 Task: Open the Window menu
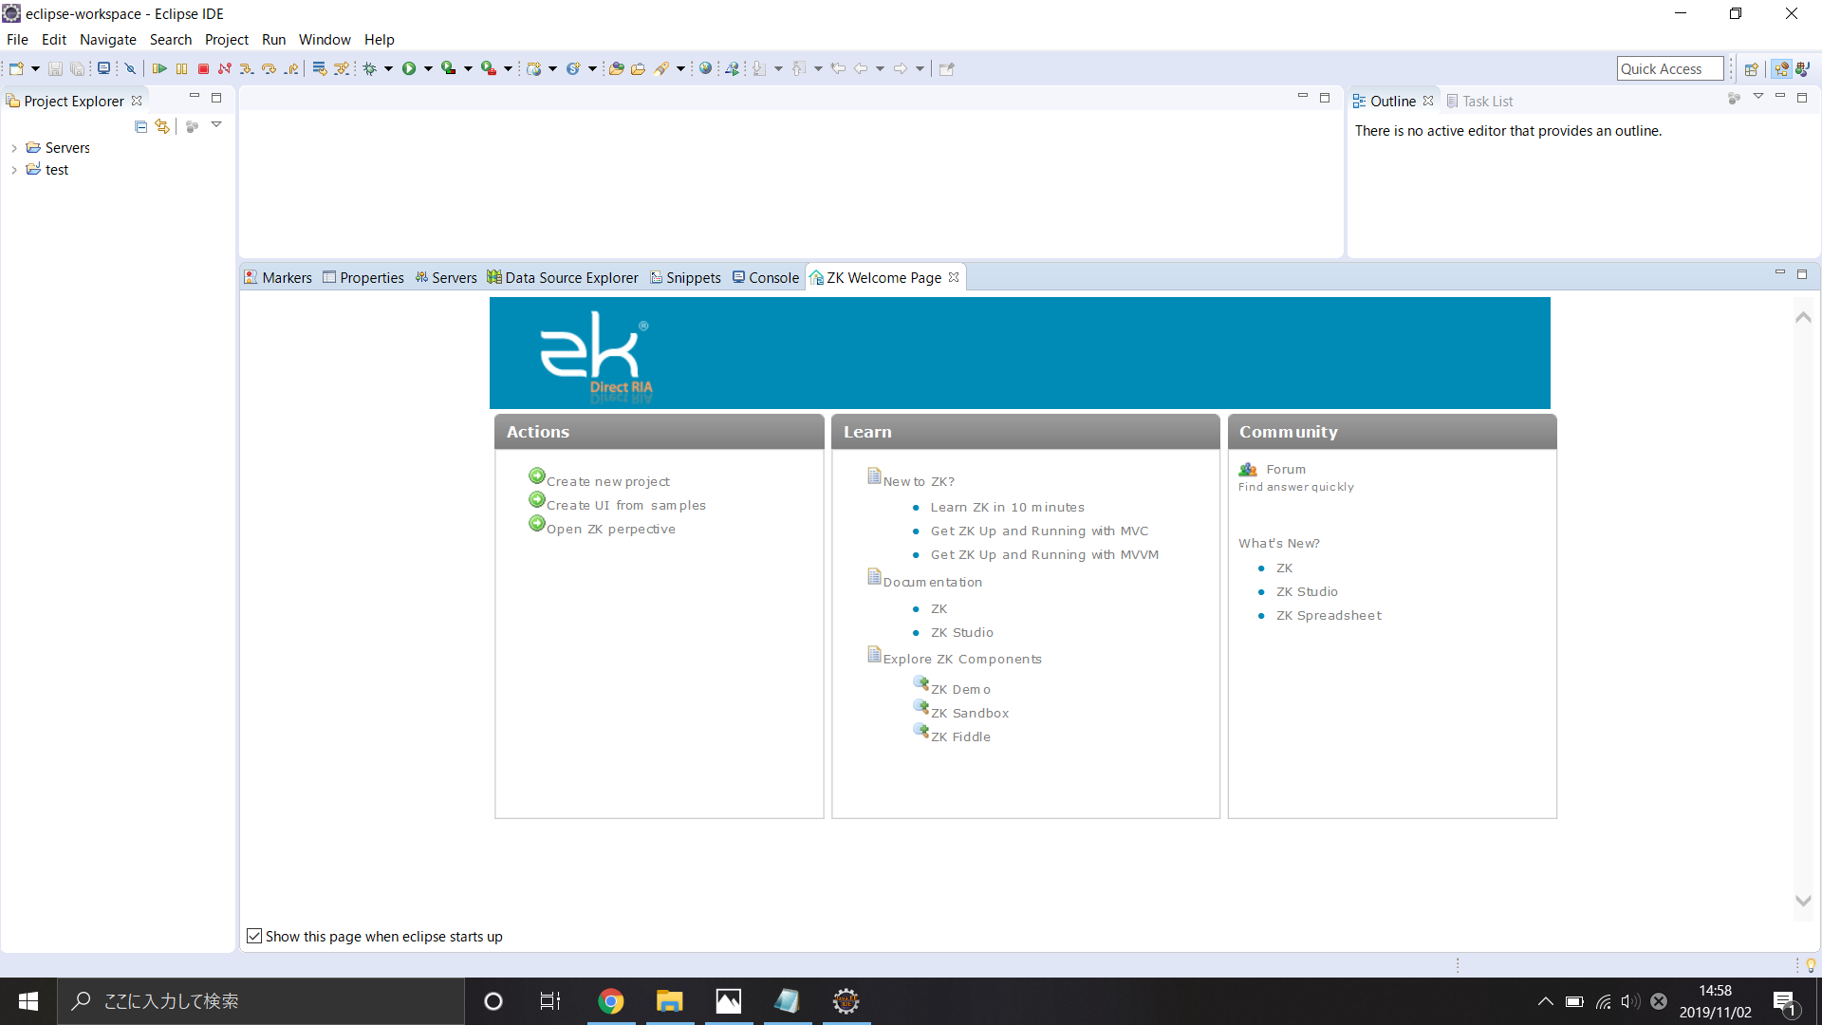click(x=324, y=40)
